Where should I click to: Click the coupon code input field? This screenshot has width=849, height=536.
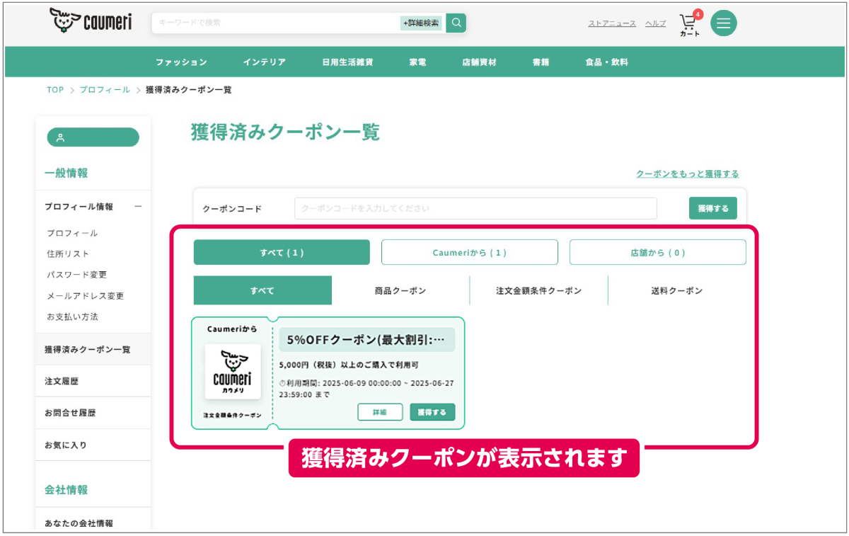click(475, 209)
